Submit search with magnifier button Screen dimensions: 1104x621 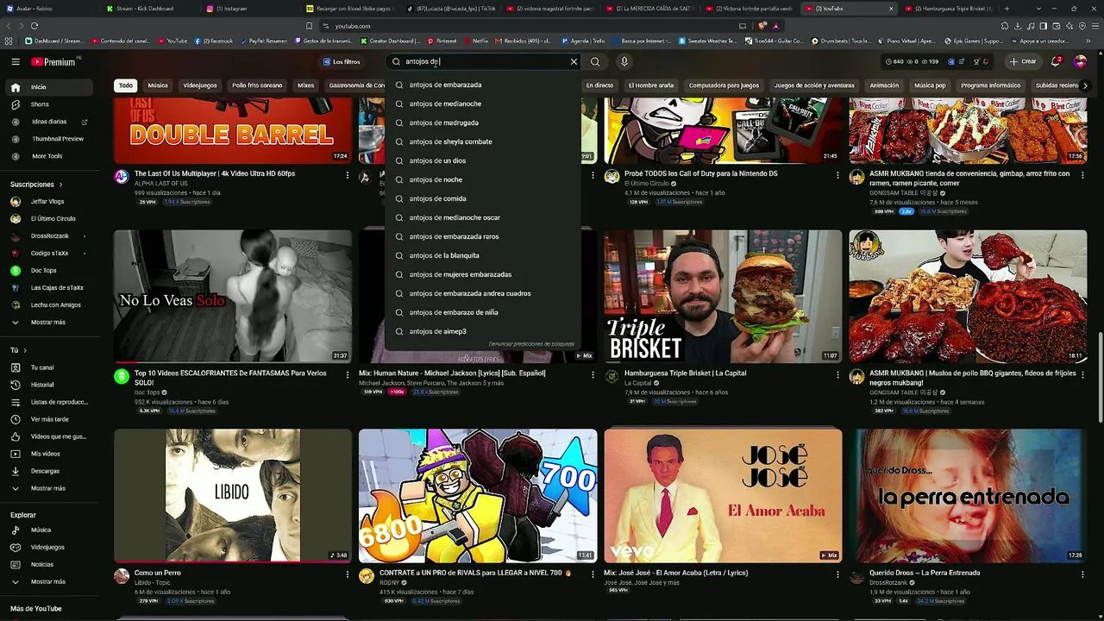click(x=595, y=62)
